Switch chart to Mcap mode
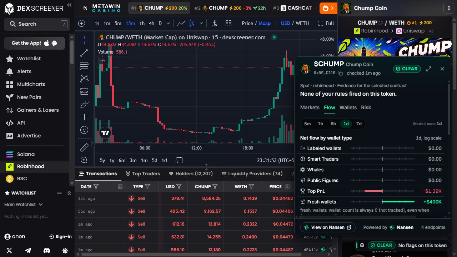 (x=265, y=23)
